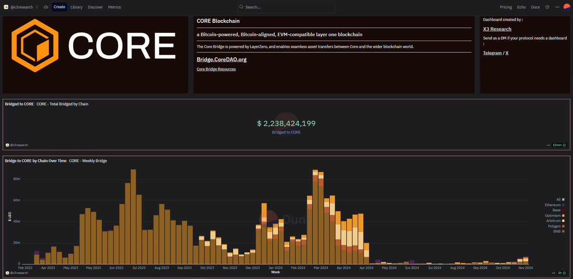Click the Mar 2024 x-axis label
This screenshot has width=573, height=279.
point(321,268)
